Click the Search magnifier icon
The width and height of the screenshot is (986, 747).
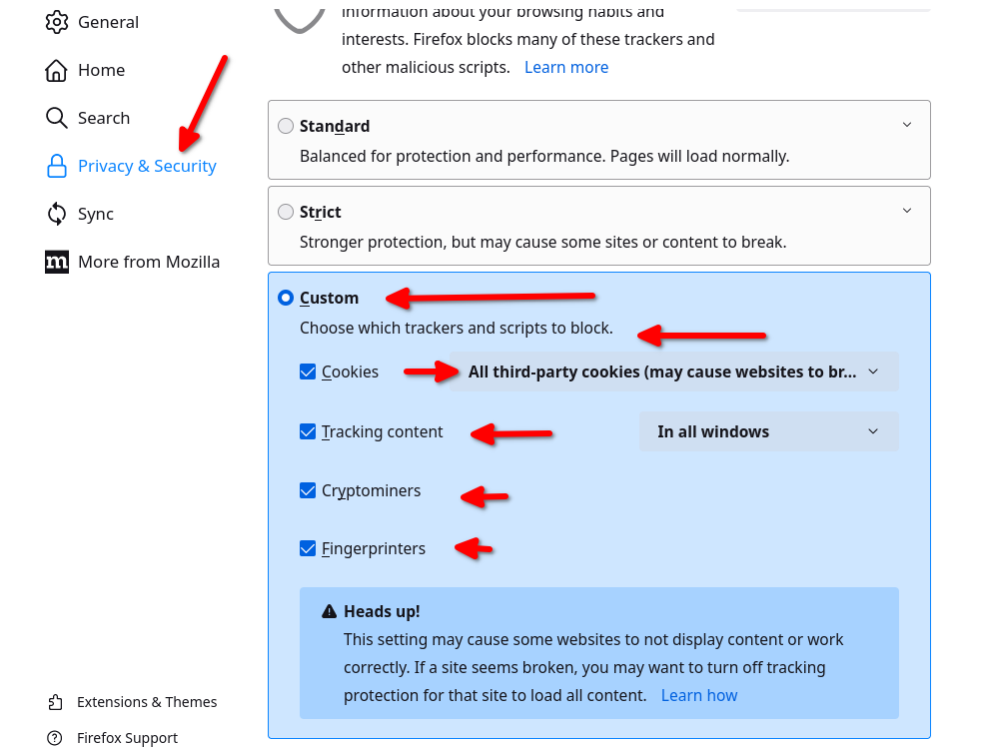(x=57, y=118)
